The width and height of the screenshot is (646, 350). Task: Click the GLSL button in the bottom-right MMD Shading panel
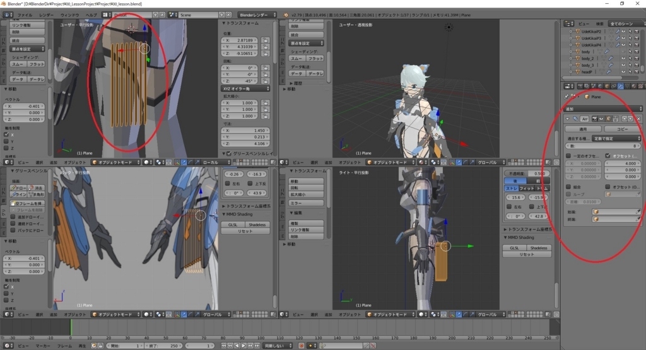pos(515,248)
